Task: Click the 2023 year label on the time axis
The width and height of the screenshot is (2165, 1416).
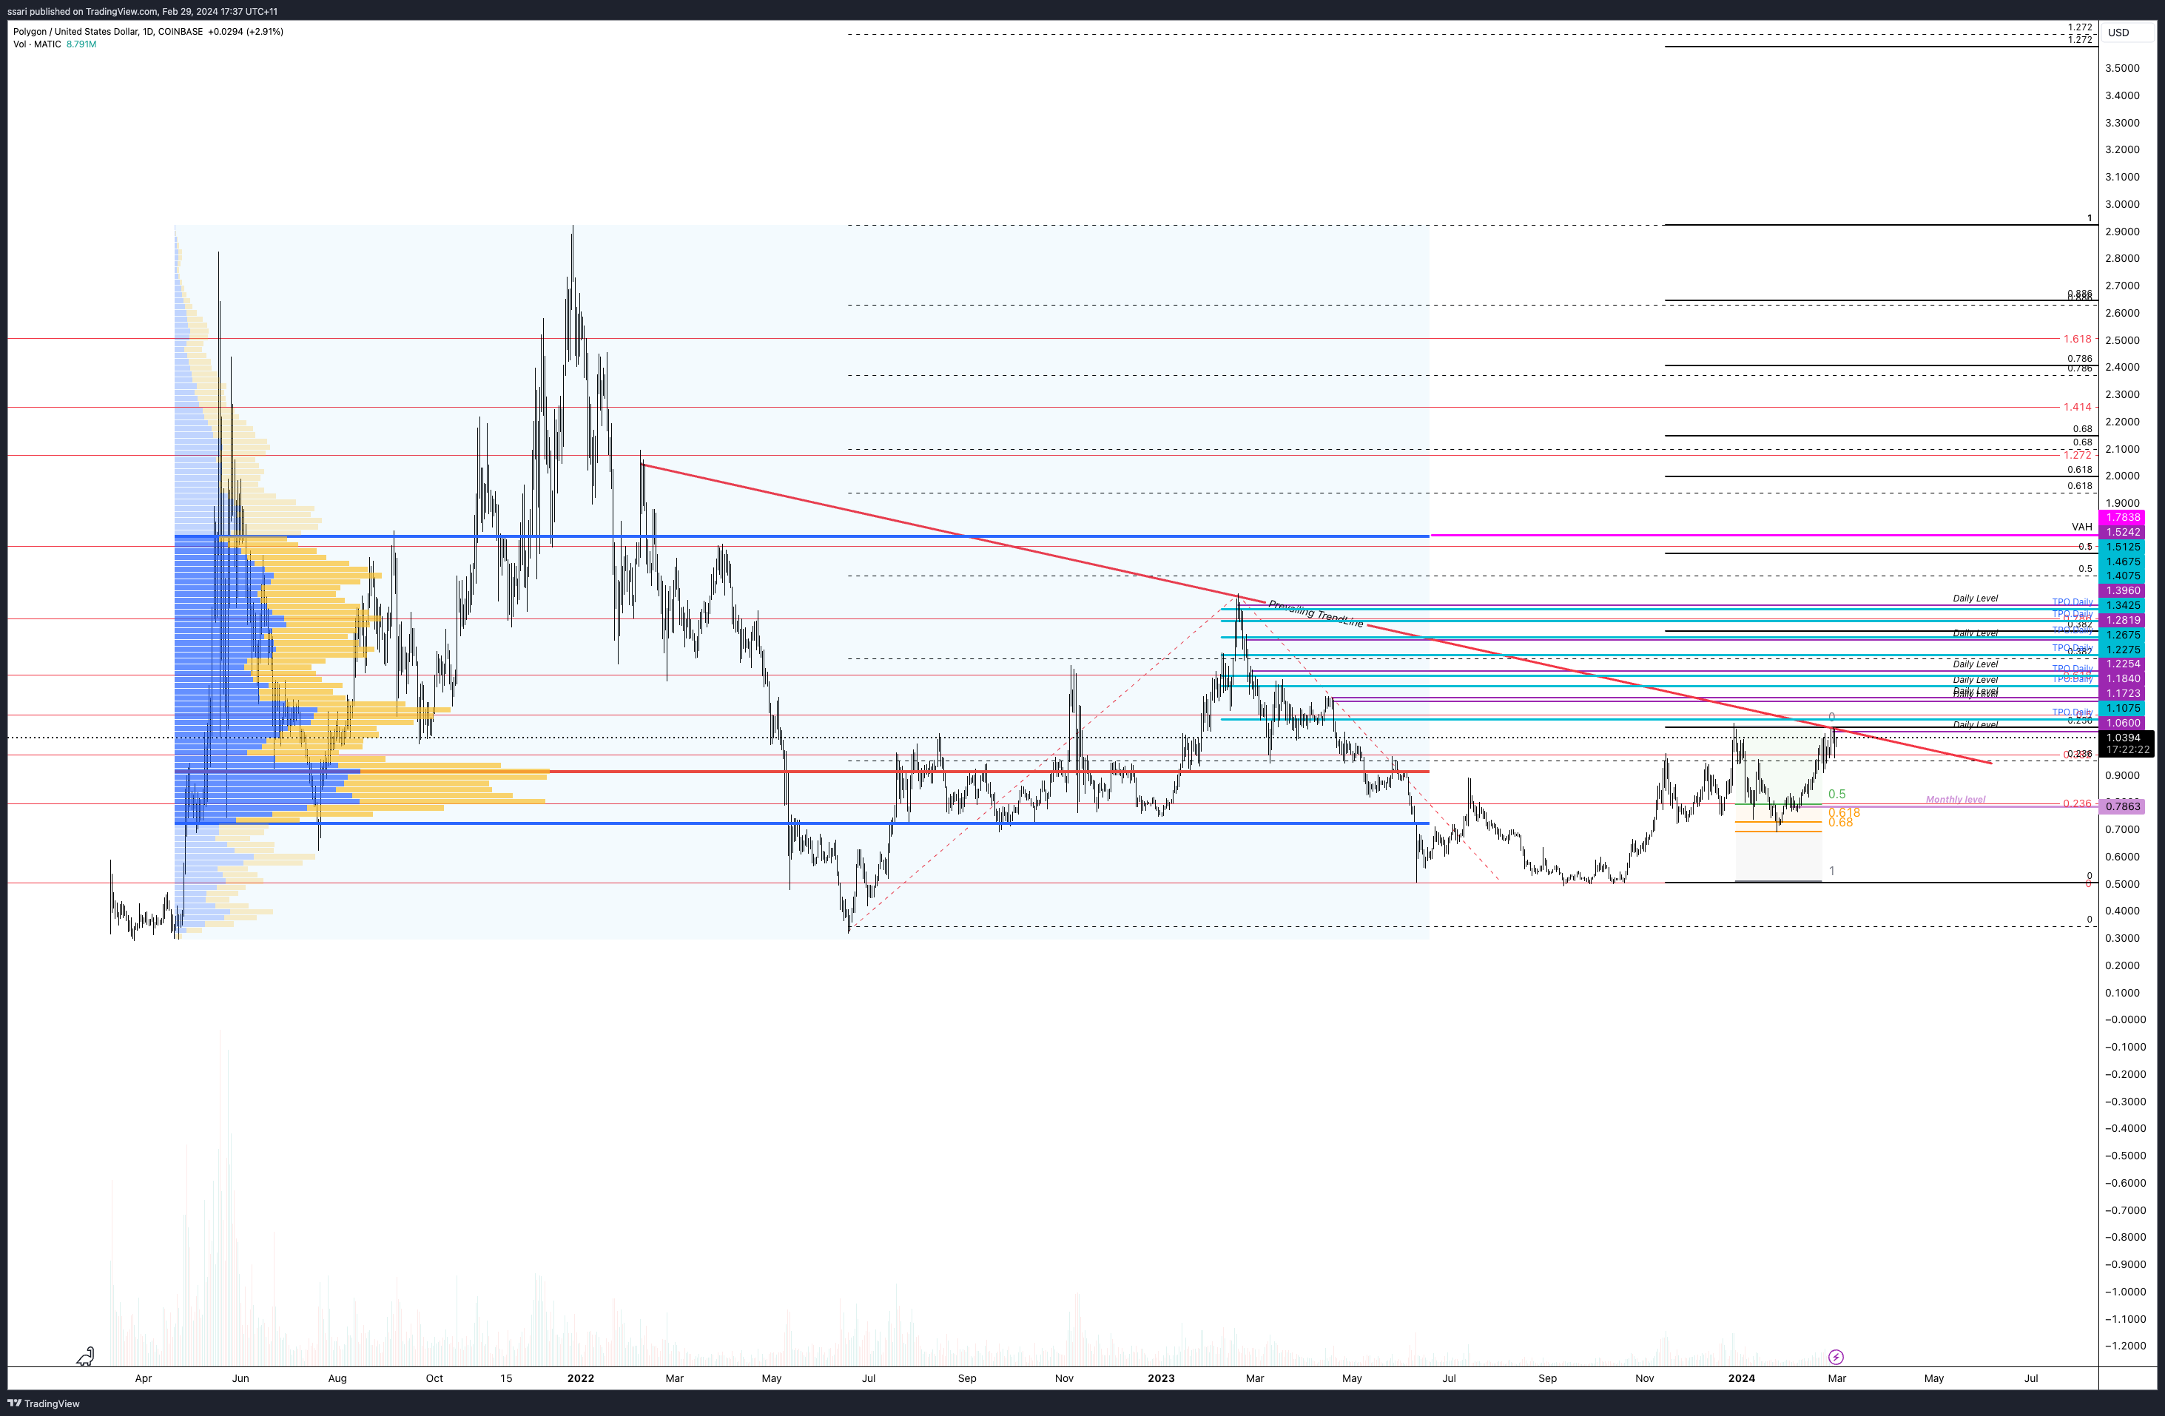Action: [1161, 1378]
